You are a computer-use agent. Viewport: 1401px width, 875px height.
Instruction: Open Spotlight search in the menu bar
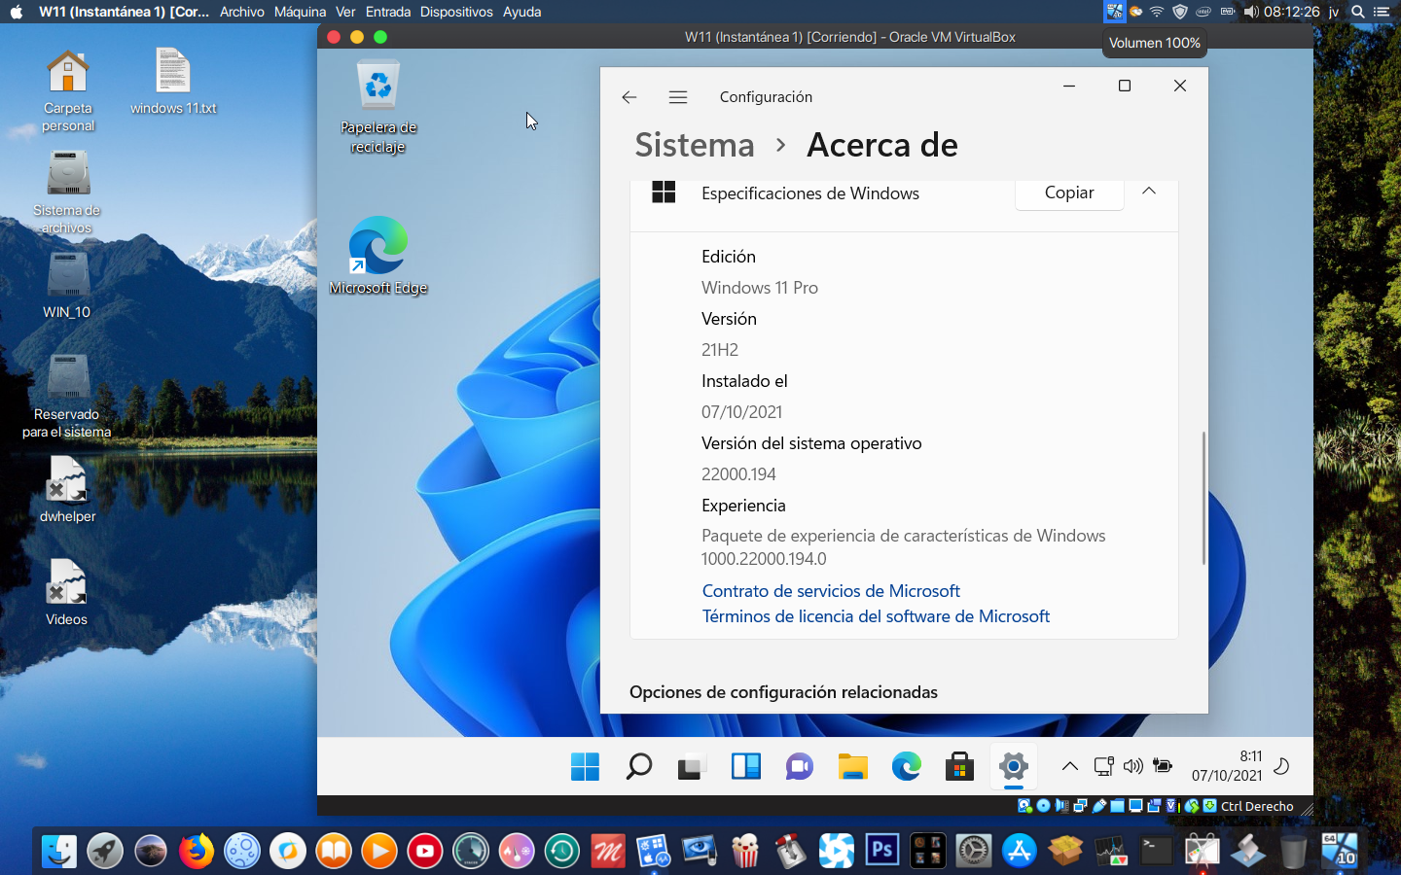pos(1357,12)
